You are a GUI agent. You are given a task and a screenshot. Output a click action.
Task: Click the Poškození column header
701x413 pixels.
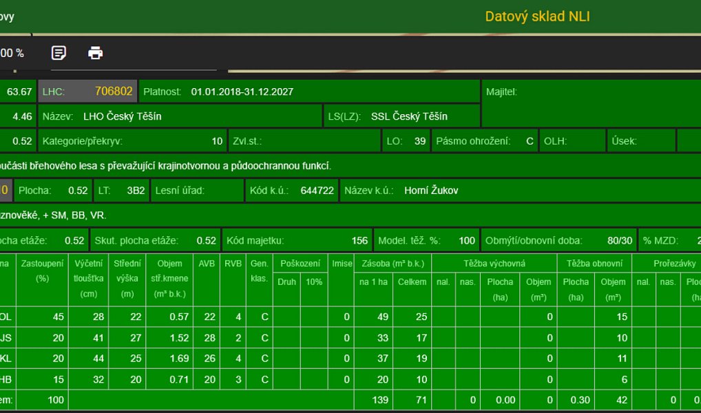click(300, 264)
